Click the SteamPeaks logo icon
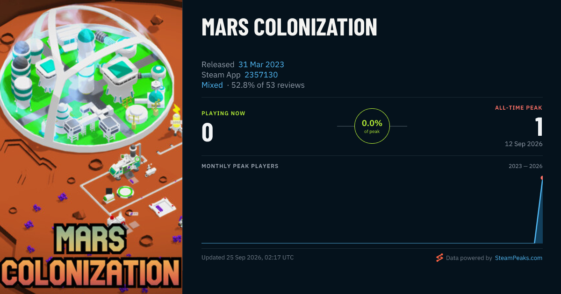The width and height of the screenshot is (561, 294). point(439,258)
